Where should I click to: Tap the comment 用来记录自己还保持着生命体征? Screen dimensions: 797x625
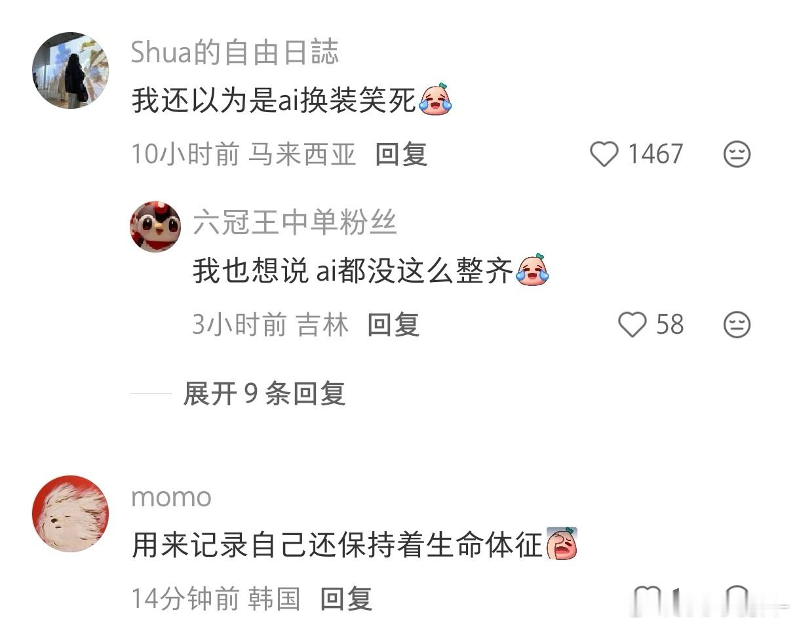coord(337,546)
